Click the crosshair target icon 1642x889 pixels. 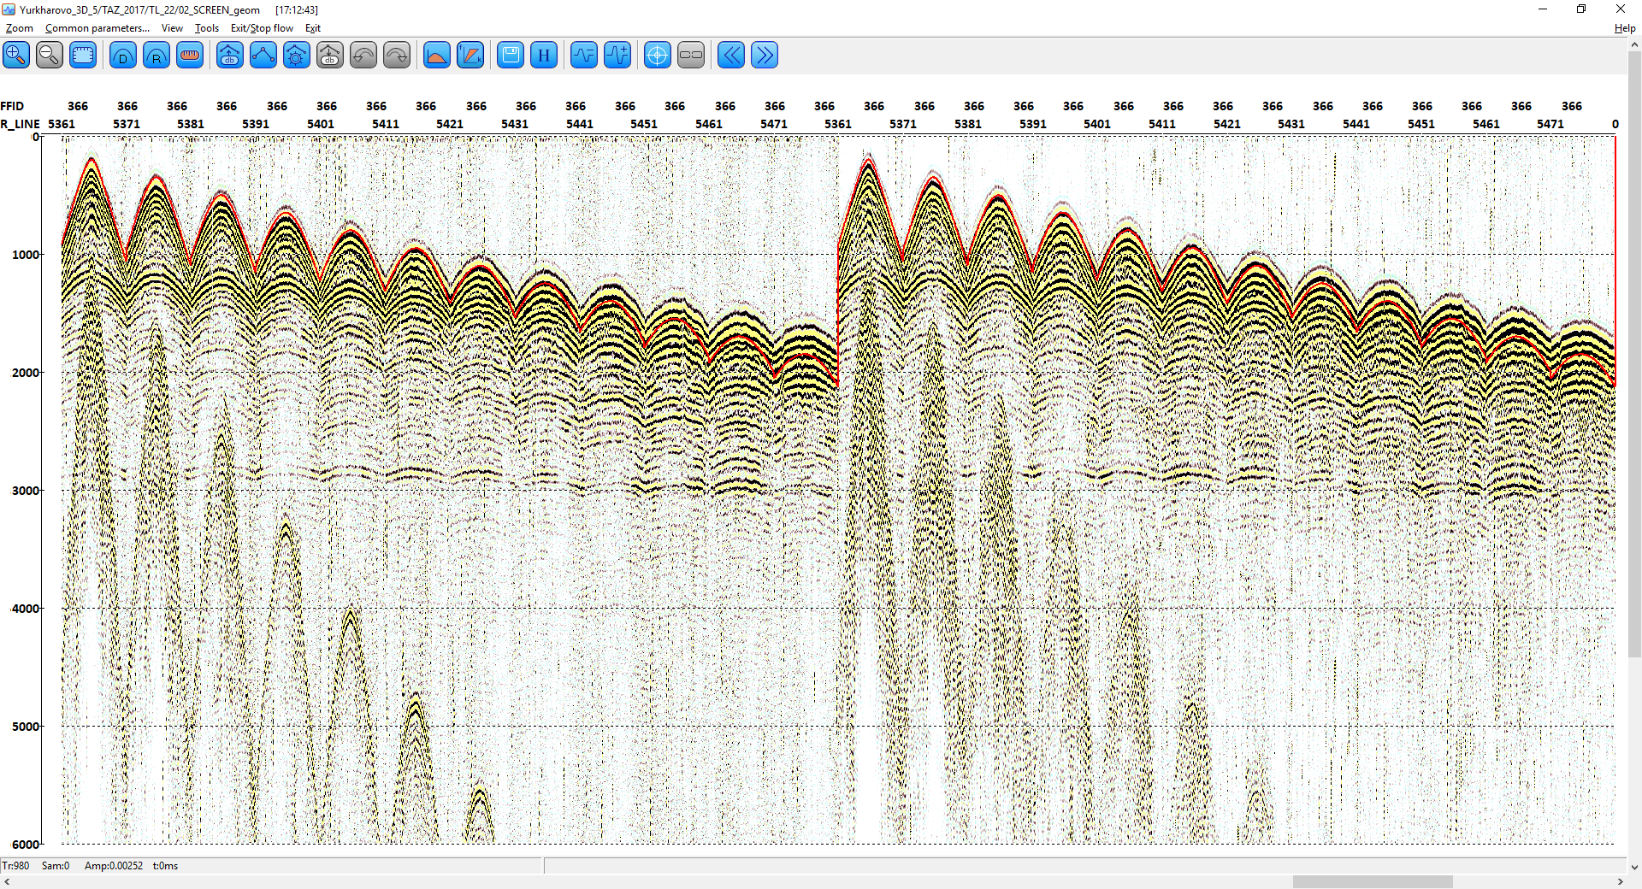657,56
